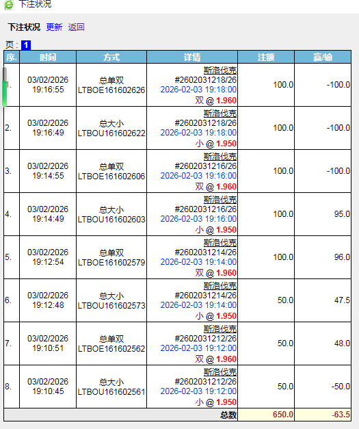This screenshot has height=429, width=359.
Task: Click draw number #260203121 6/26 in row 3
Action: click(206, 166)
